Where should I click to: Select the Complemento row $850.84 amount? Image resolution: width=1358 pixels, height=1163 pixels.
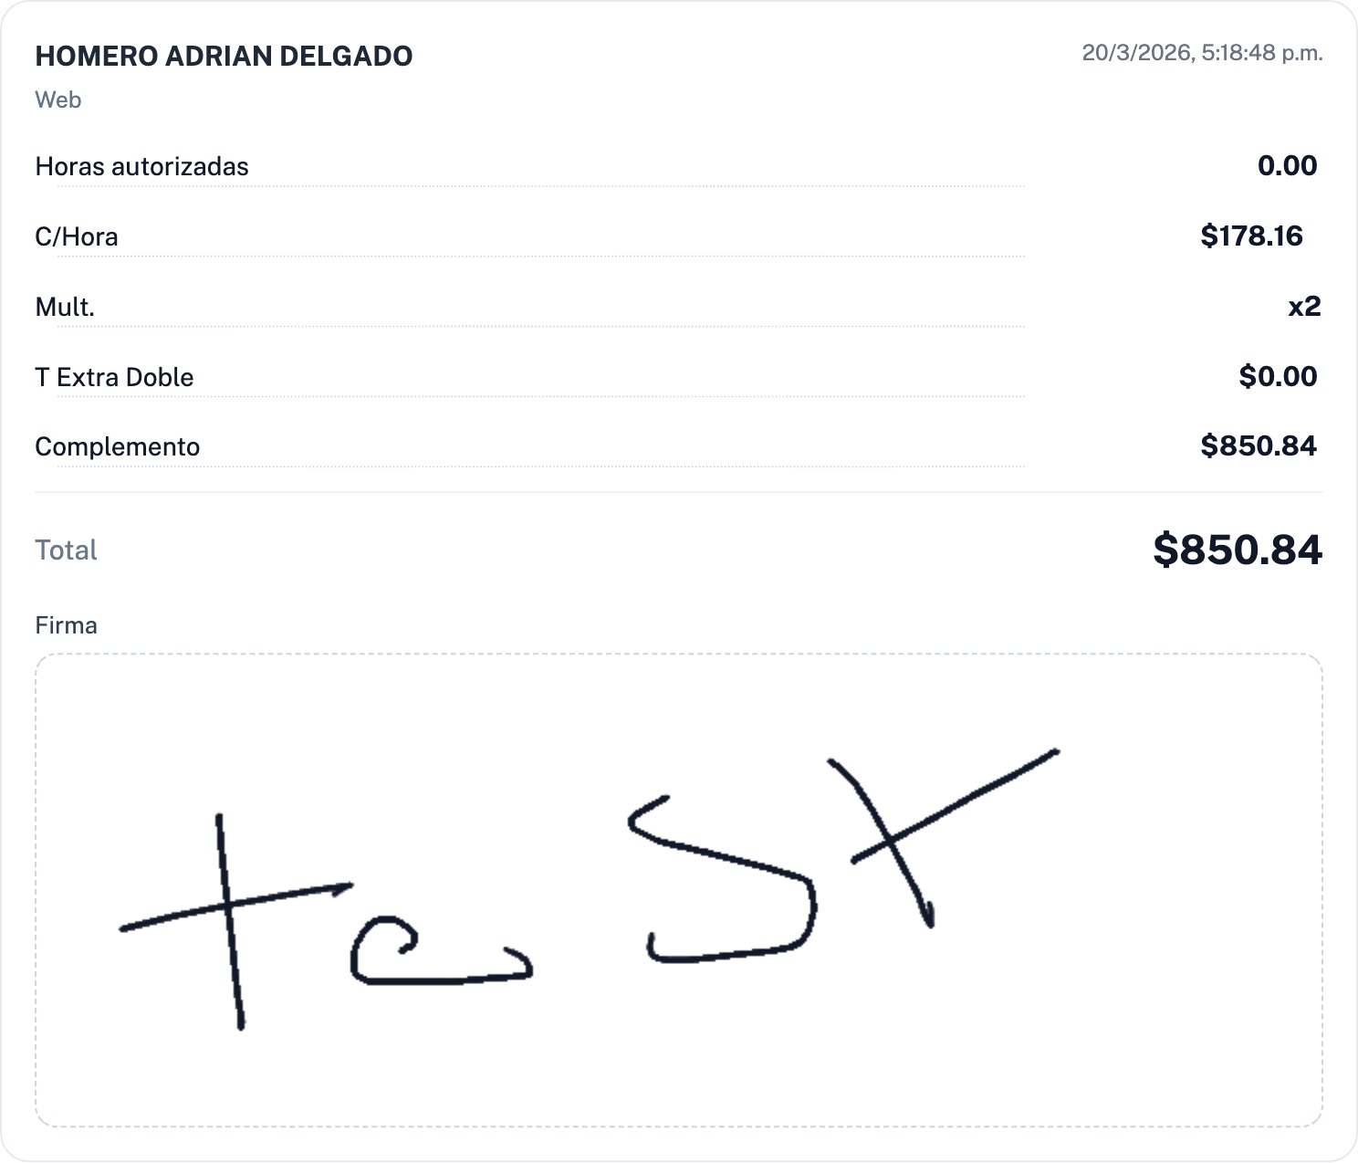point(1259,445)
